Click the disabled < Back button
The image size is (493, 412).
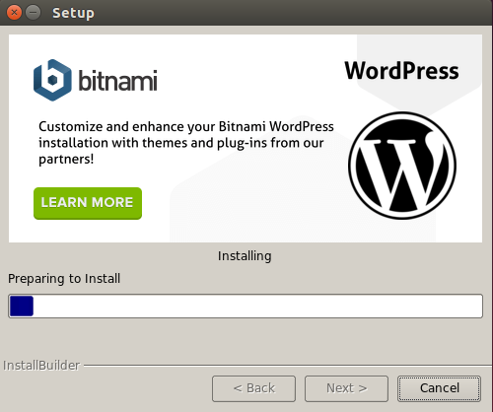253,388
